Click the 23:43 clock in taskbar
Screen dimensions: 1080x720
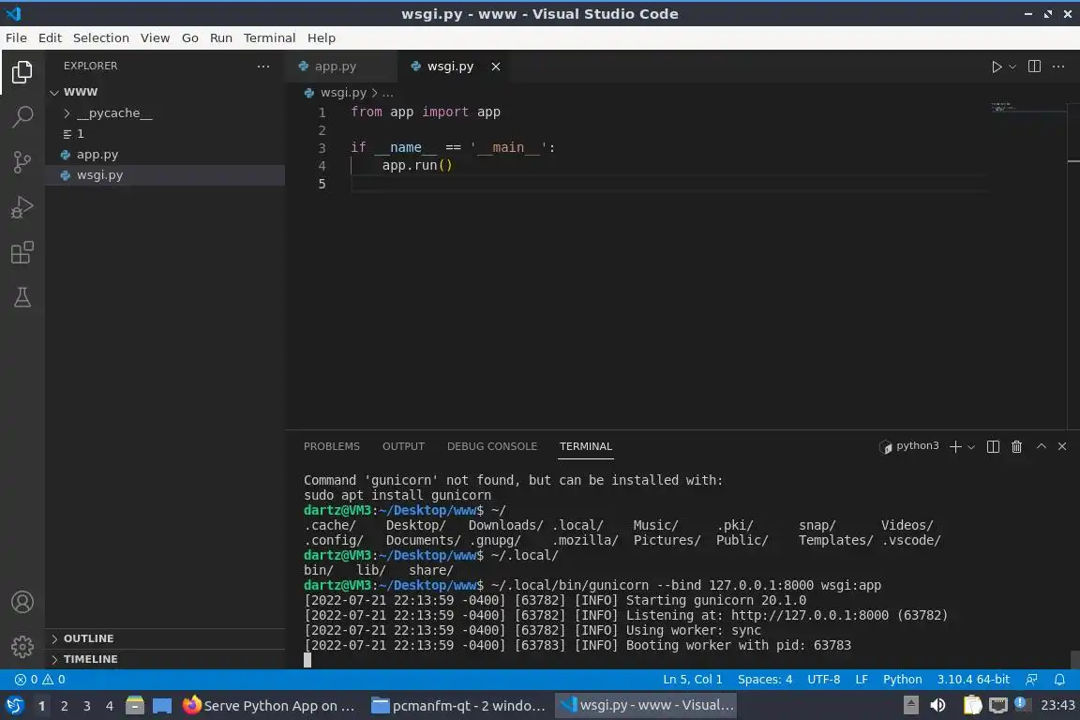[x=1057, y=705]
